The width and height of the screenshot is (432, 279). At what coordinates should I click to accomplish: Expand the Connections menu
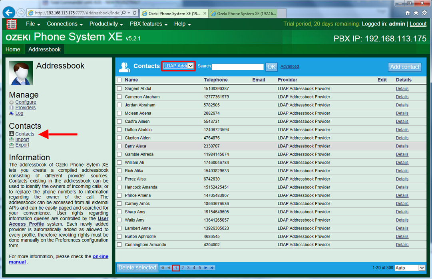click(x=65, y=24)
